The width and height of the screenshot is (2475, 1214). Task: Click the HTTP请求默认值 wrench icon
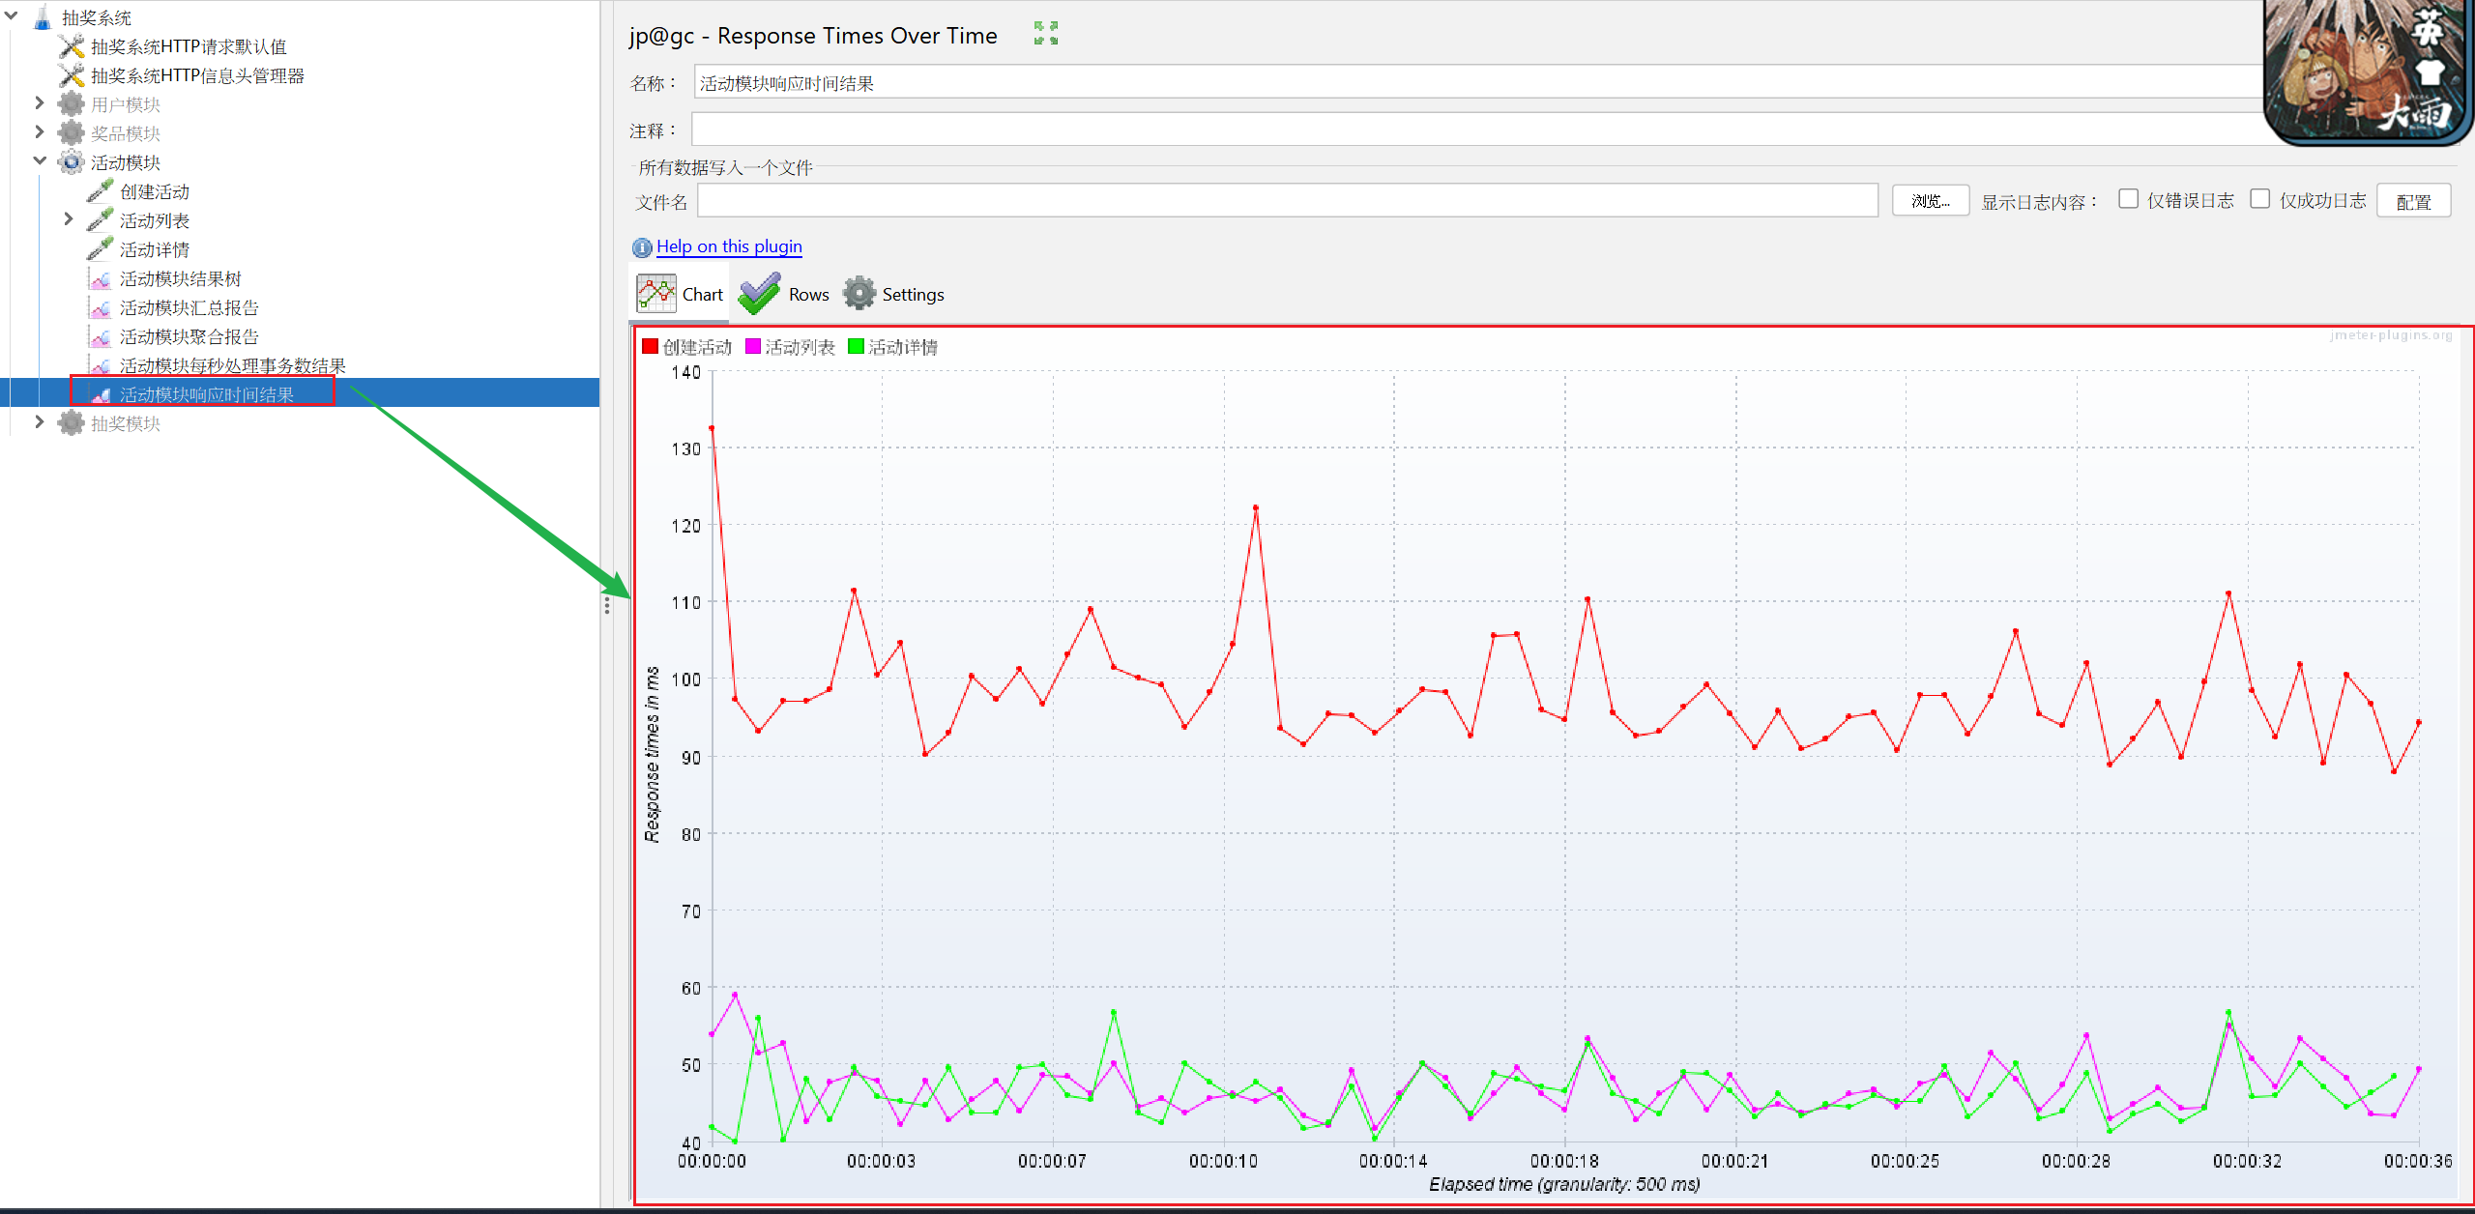(x=72, y=46)
